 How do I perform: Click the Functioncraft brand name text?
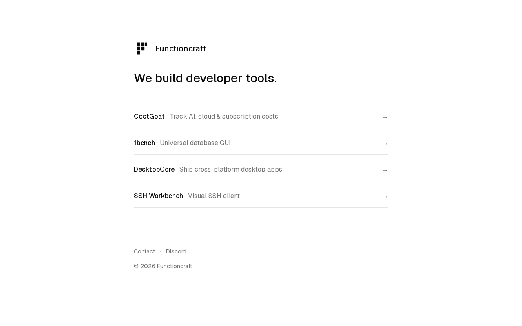[x=180, y=49]
